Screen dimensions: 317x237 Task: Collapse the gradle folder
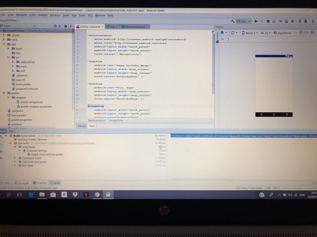(x=4, y=93)
